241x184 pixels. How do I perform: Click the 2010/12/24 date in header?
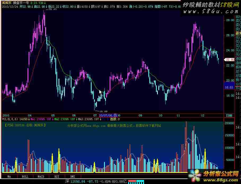point(10,7)
